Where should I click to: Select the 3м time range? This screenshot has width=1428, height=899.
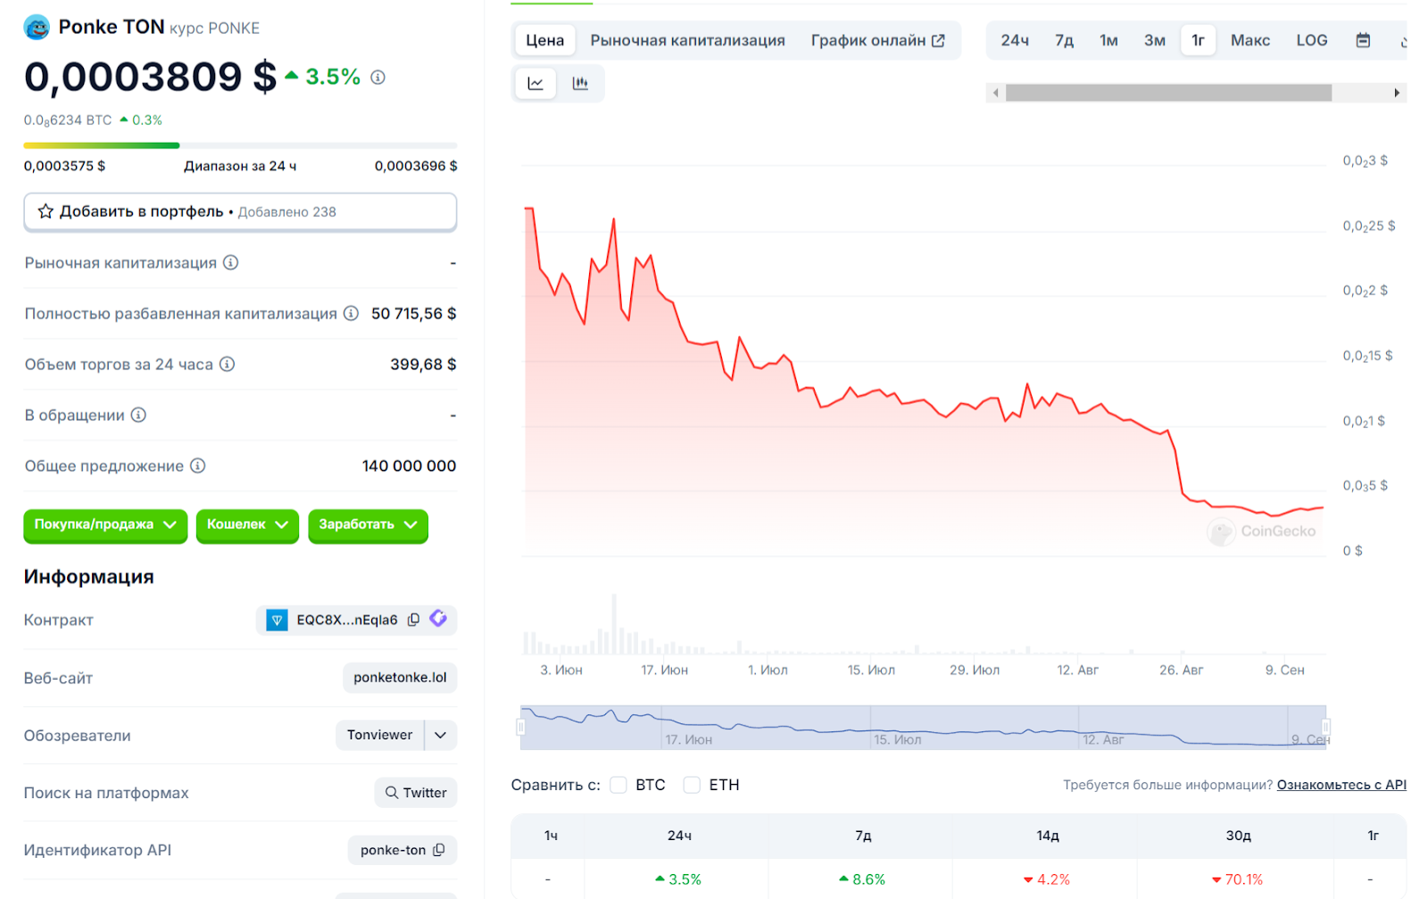tap(1155, 40)
